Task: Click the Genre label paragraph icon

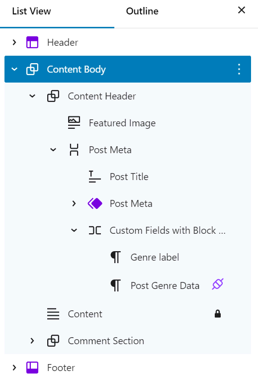Action: tap(115, 257)
